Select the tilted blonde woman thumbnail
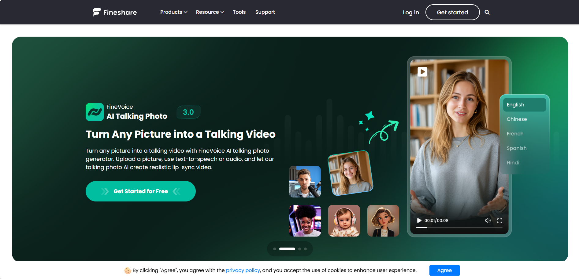Image resolution: width=579 pixels, height=279 pixels. (x=351, y=173)
